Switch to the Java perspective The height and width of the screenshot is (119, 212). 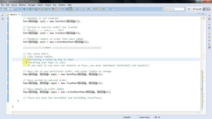pyautogui.click(x=207, y=9)
